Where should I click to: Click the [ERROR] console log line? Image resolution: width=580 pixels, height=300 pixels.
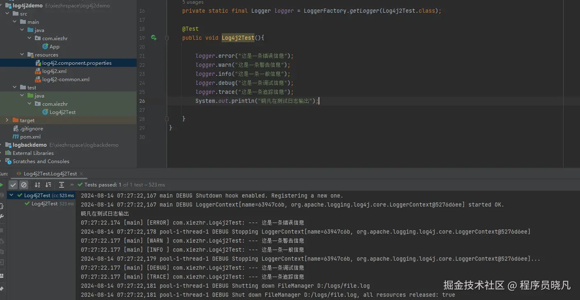(193, 223)
